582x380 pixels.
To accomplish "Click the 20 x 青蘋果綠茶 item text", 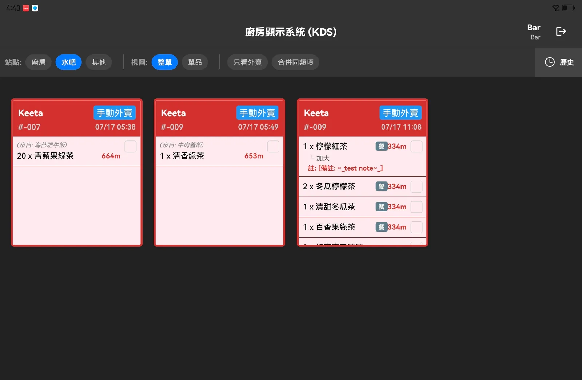I will (x=45, y=156).
